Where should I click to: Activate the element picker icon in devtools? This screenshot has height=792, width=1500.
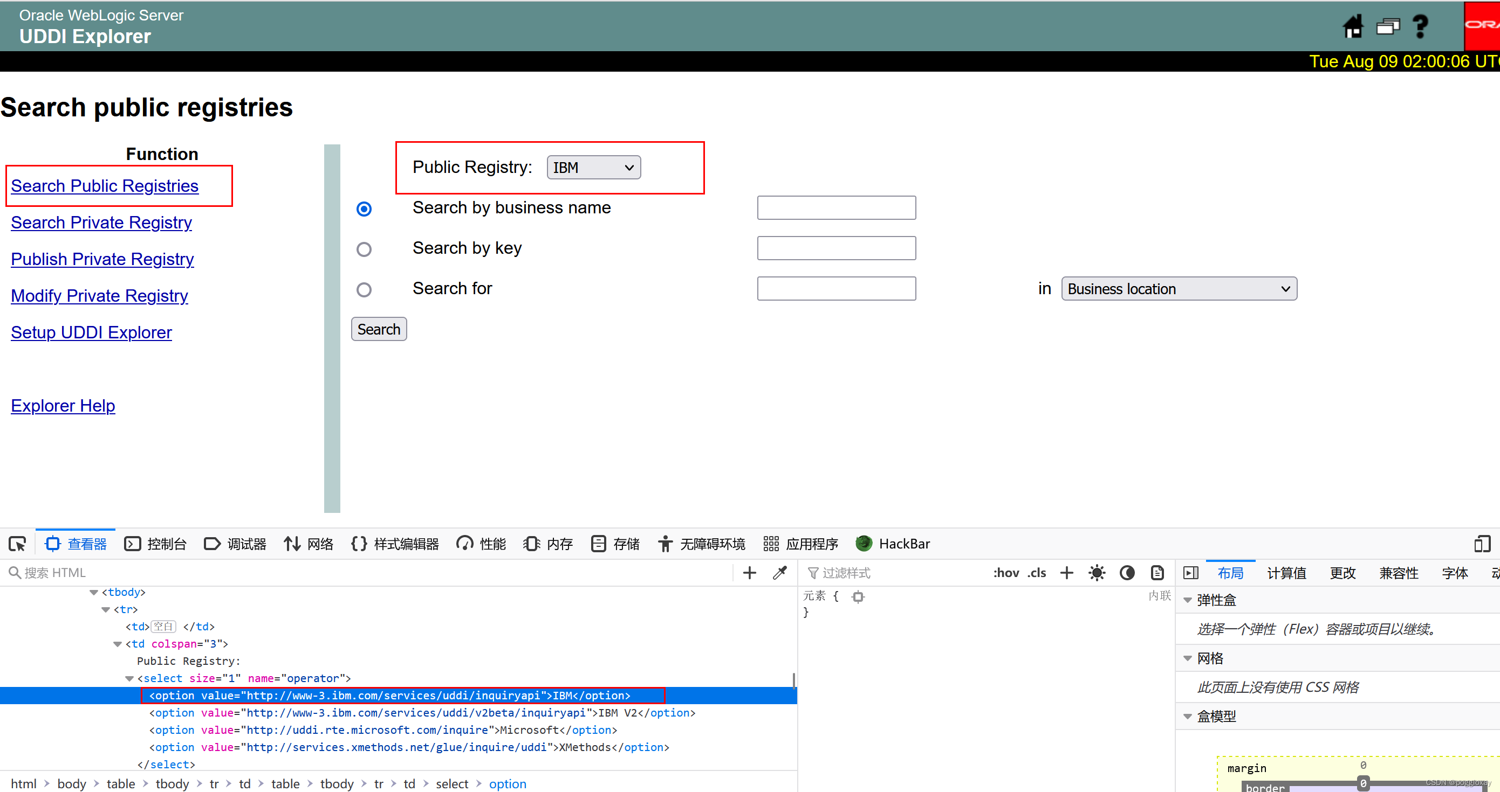point(17,544)
